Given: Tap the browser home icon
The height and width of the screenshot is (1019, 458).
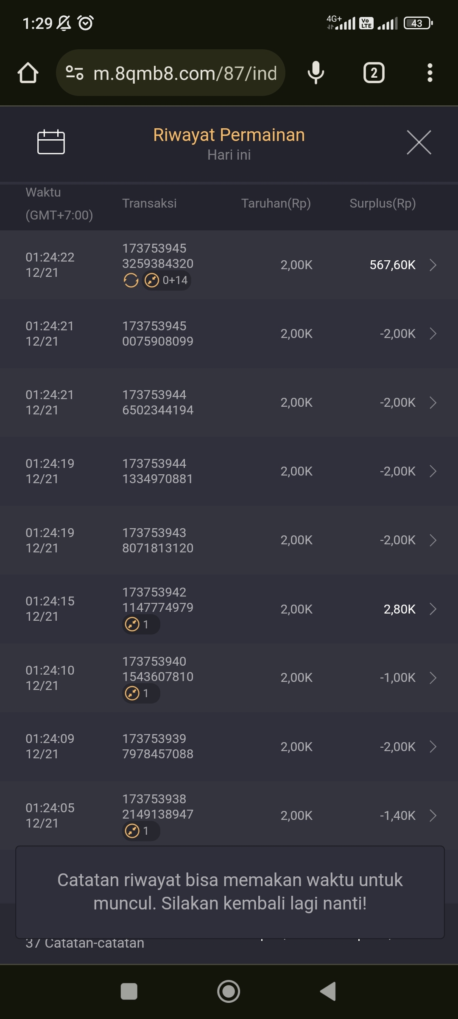Looking at the screenshot, I should [28, 73].
